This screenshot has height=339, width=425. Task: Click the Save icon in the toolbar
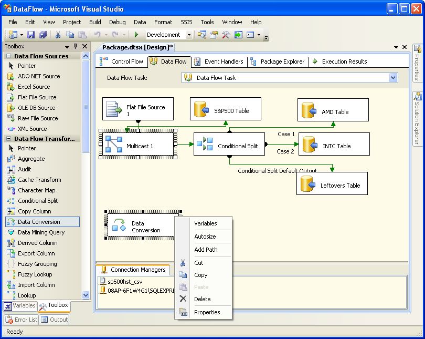point(31,35)
